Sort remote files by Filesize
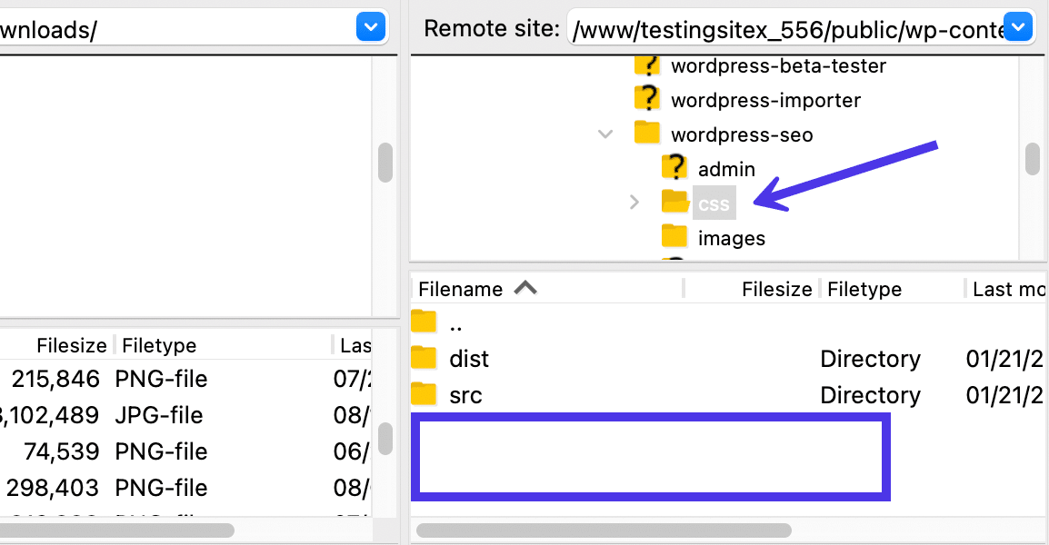This screenshot has height=545, width=1049. click(776, 288)
